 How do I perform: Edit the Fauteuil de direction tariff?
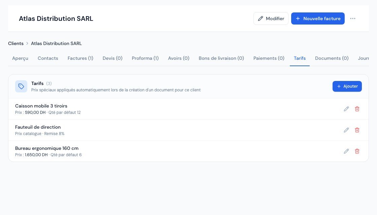(x=346, y=130)
